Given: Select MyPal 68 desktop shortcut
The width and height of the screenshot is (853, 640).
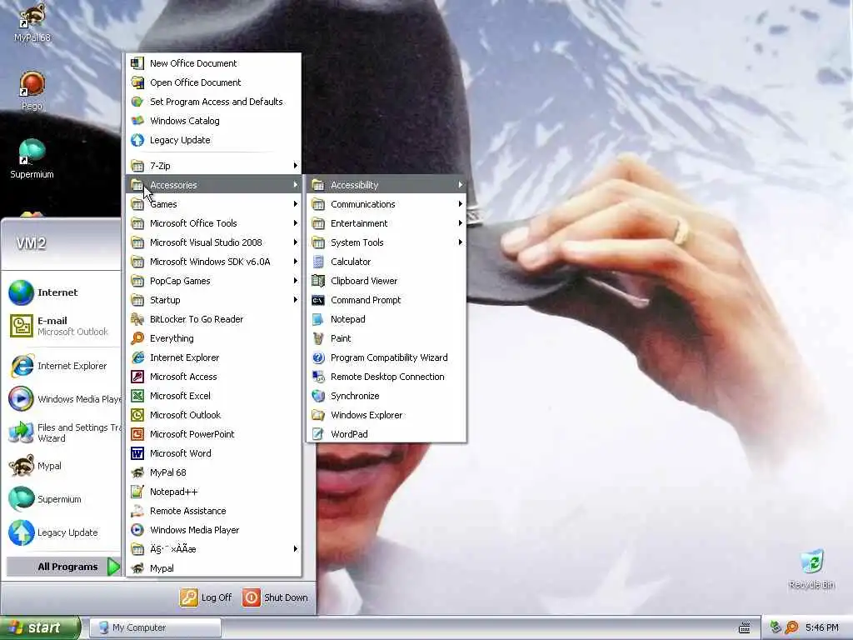Looking at the screenshot, I should point(32,22).
